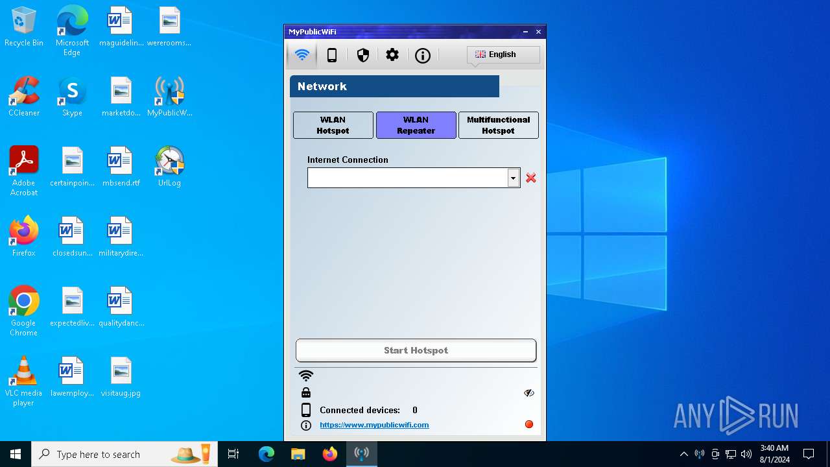This screenshot has height=467, width=830.
Task: Open Edge from the taskbar
Action: pos(267,454)
